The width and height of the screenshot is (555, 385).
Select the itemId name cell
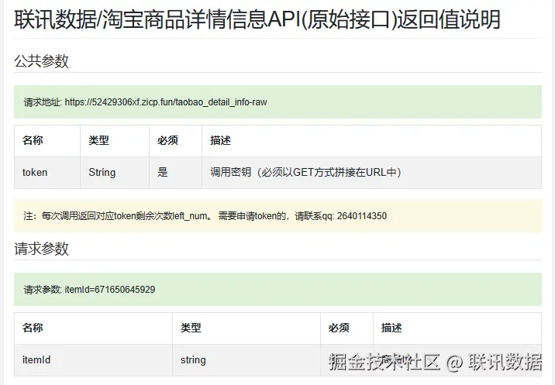click(94, 360)
